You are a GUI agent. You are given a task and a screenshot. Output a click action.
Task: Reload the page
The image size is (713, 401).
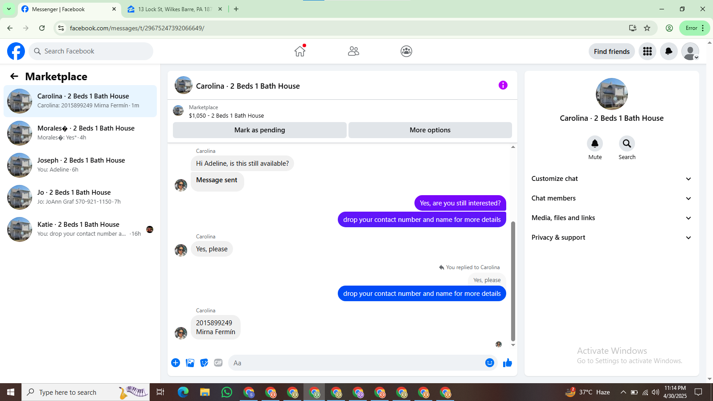click(42, 28)
